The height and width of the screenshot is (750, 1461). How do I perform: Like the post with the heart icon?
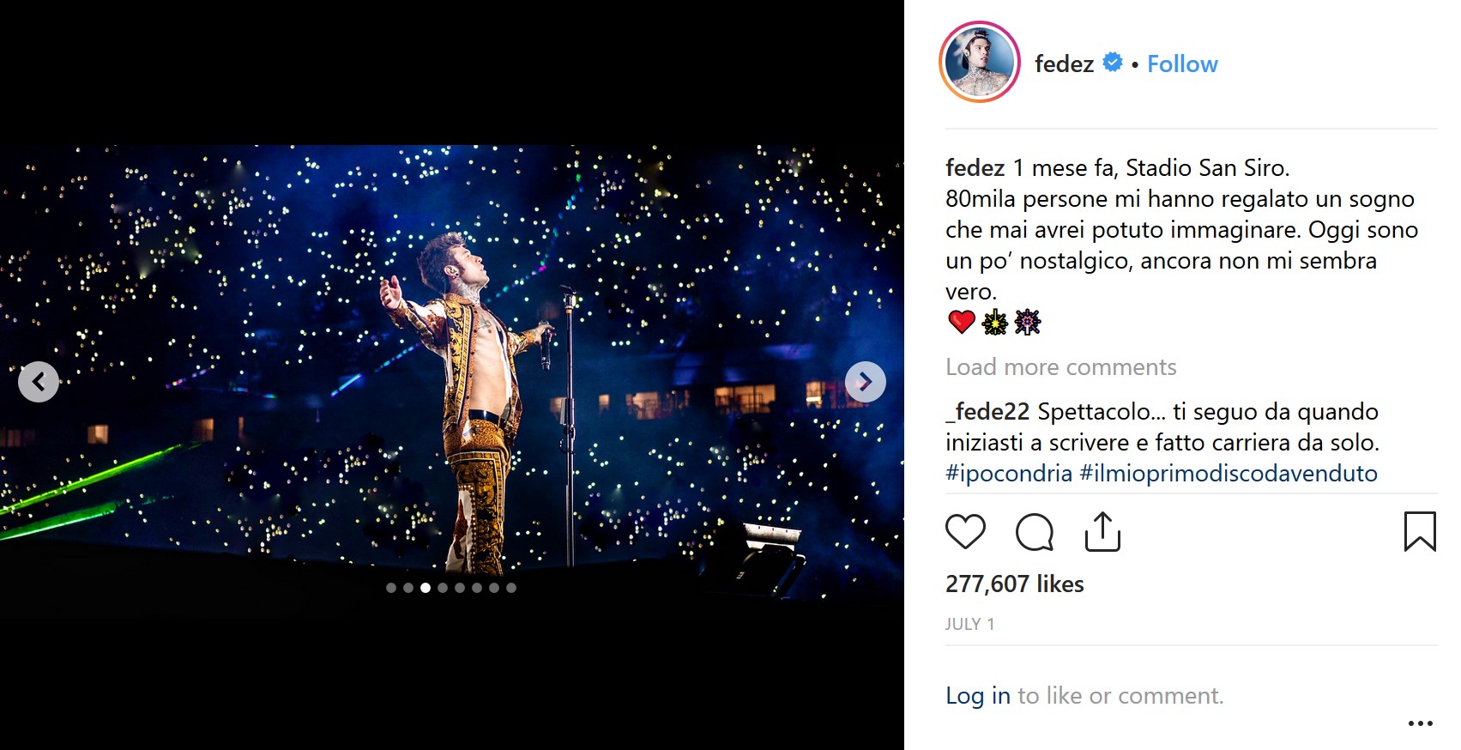tap(964, 532)
